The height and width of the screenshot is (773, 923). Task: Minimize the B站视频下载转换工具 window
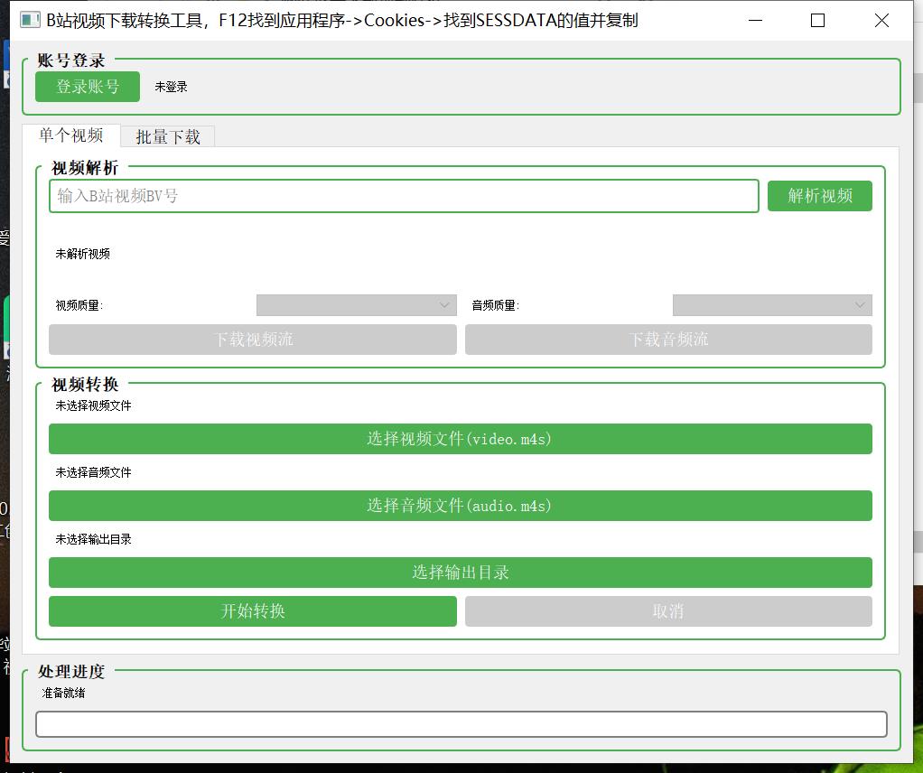pos(755,21)
